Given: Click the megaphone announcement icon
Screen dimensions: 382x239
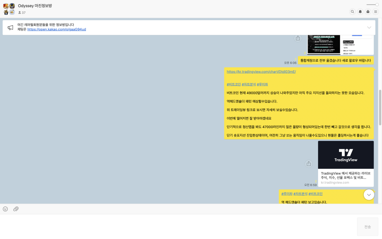Looking at the screenshot, I should 10,27.
